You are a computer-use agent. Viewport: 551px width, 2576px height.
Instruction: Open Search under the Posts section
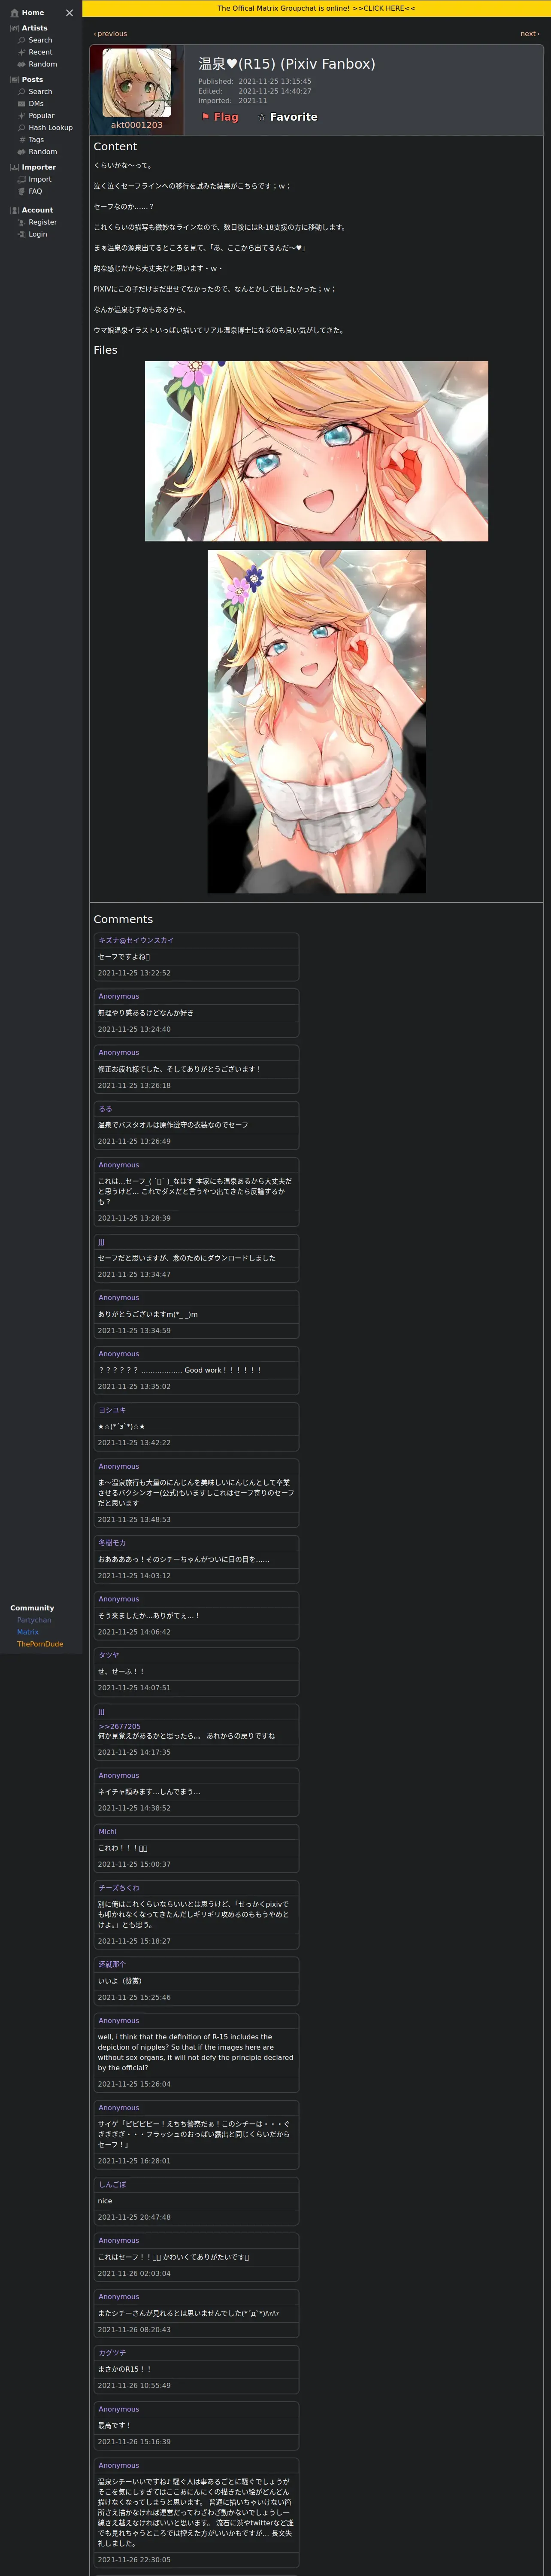click(40, 92)
